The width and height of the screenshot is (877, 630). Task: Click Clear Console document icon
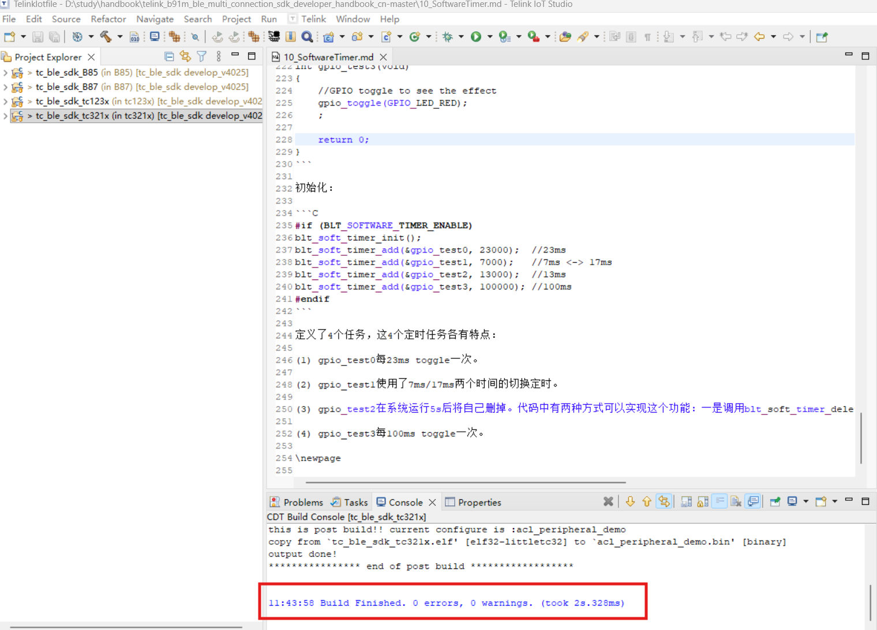[x=736, y=502]
